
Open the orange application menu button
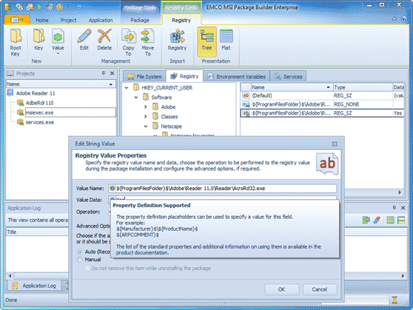click(x=17, y=20)
